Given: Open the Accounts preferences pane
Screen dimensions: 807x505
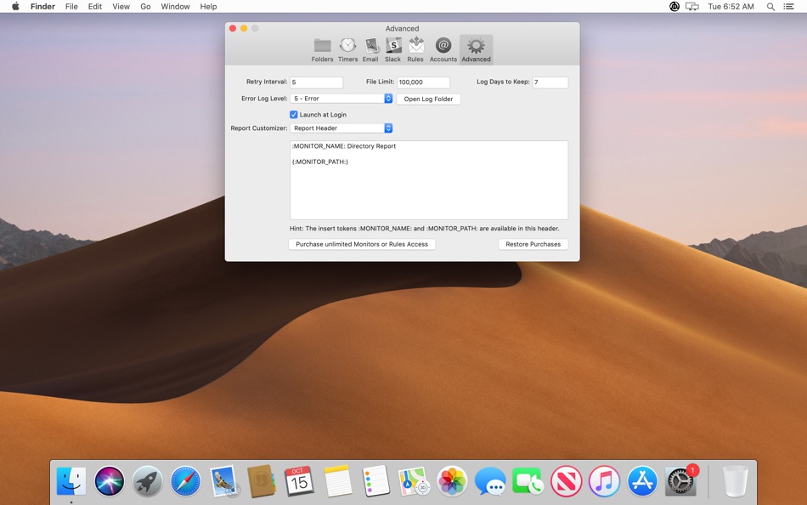Looking at the screenshot, I should pyautogui.click(x=443, y=50).
